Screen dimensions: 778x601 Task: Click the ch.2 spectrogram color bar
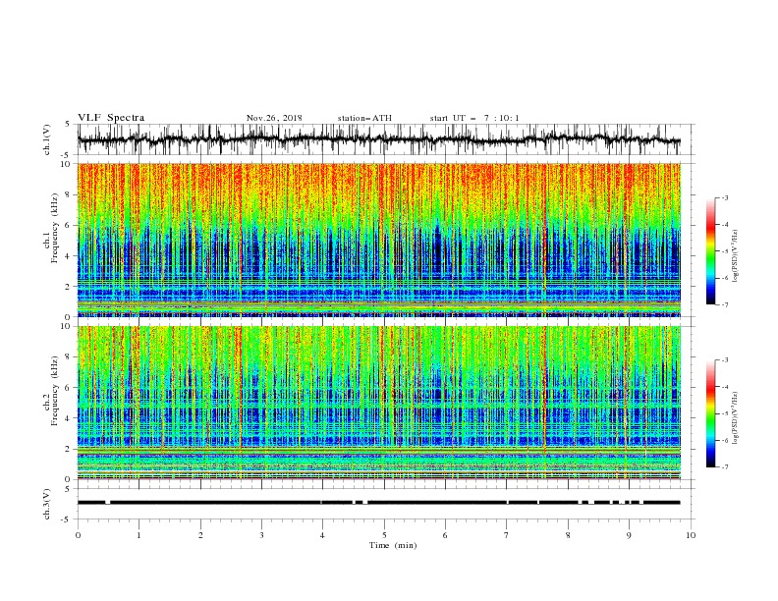pos(710,413)
